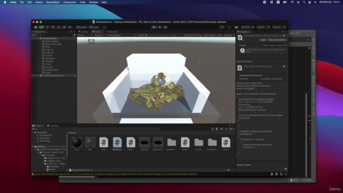Viewport: 343px width, 193px height.
Task: Toggle handle rotation Local button
Action: [x=94, y=27]
